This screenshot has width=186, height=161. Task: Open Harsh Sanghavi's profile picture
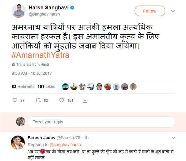tap(19, 11)
